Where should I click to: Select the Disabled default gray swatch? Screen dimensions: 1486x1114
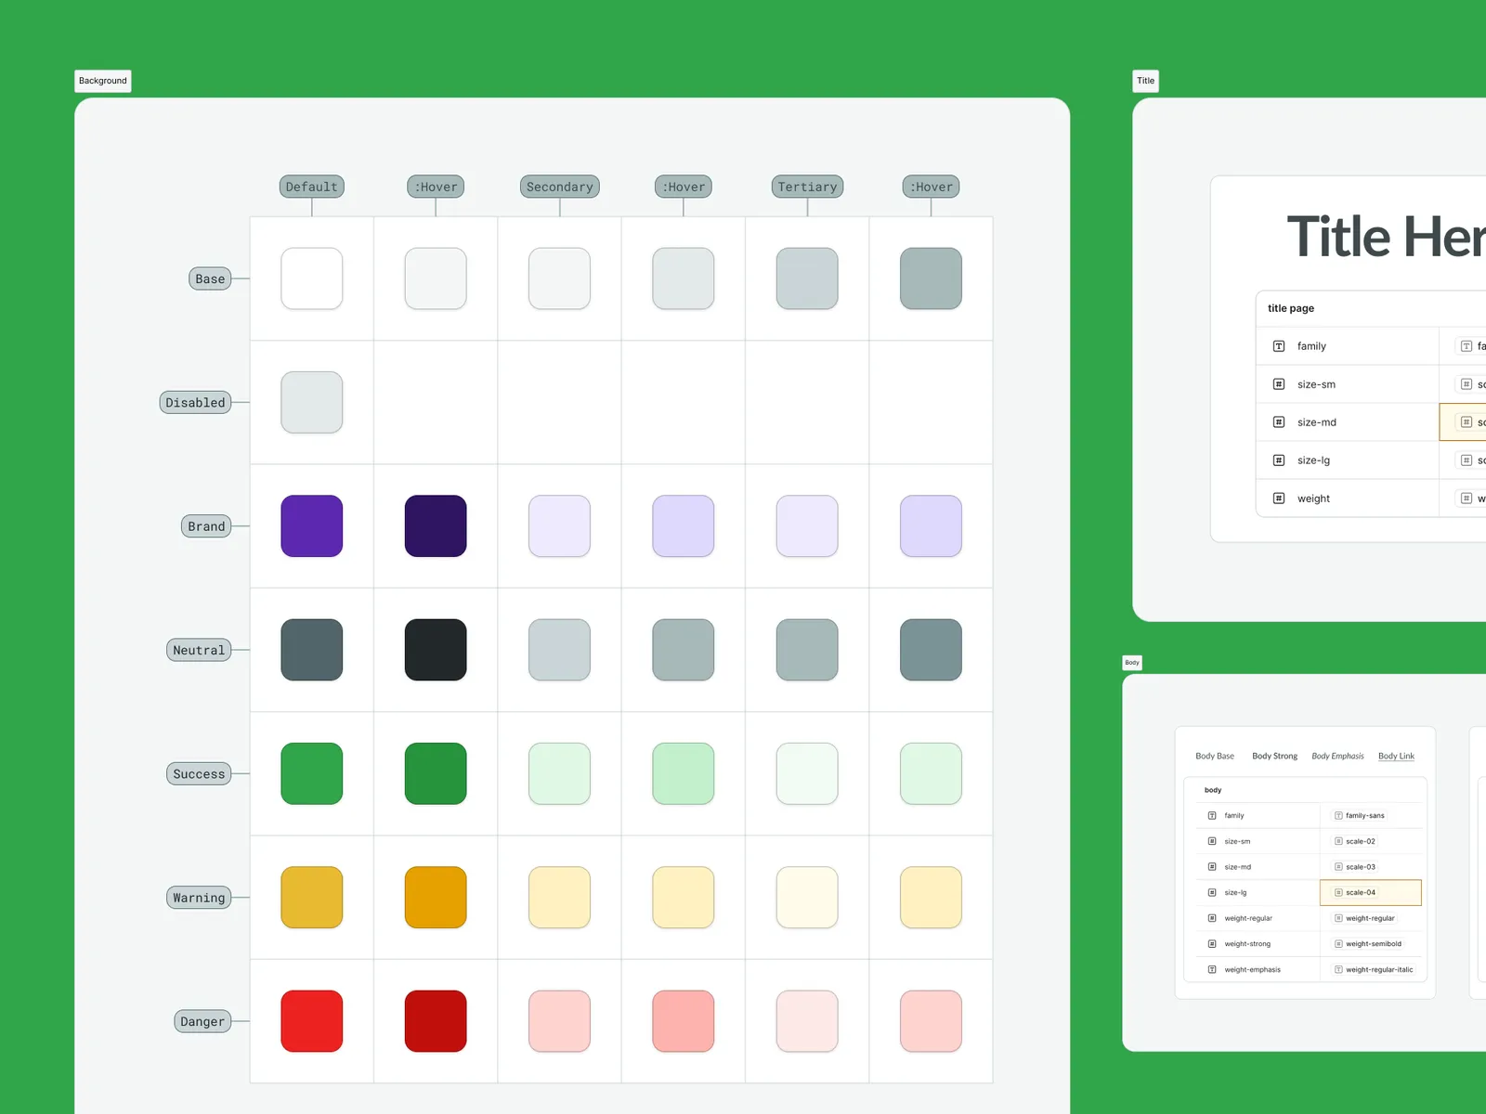312,402
